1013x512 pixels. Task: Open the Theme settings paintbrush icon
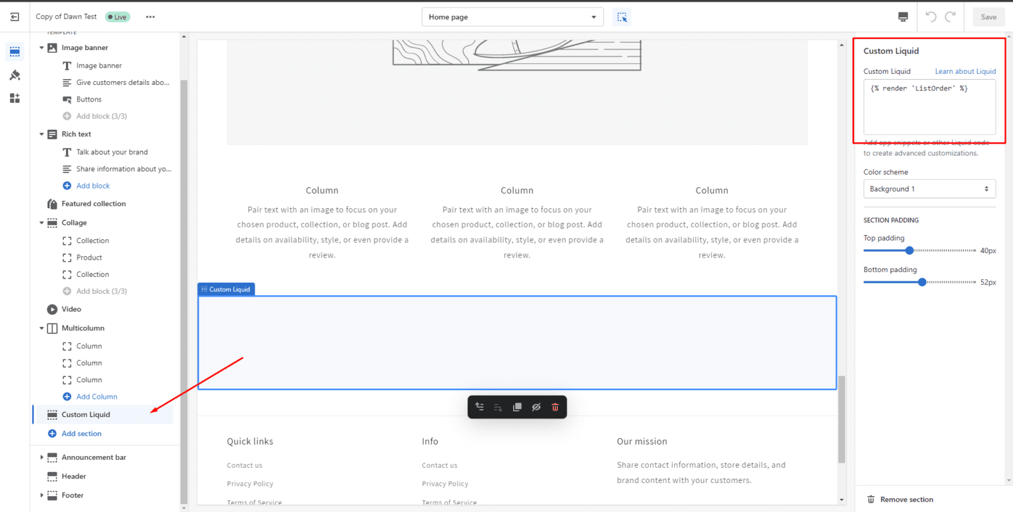point(15,75)
